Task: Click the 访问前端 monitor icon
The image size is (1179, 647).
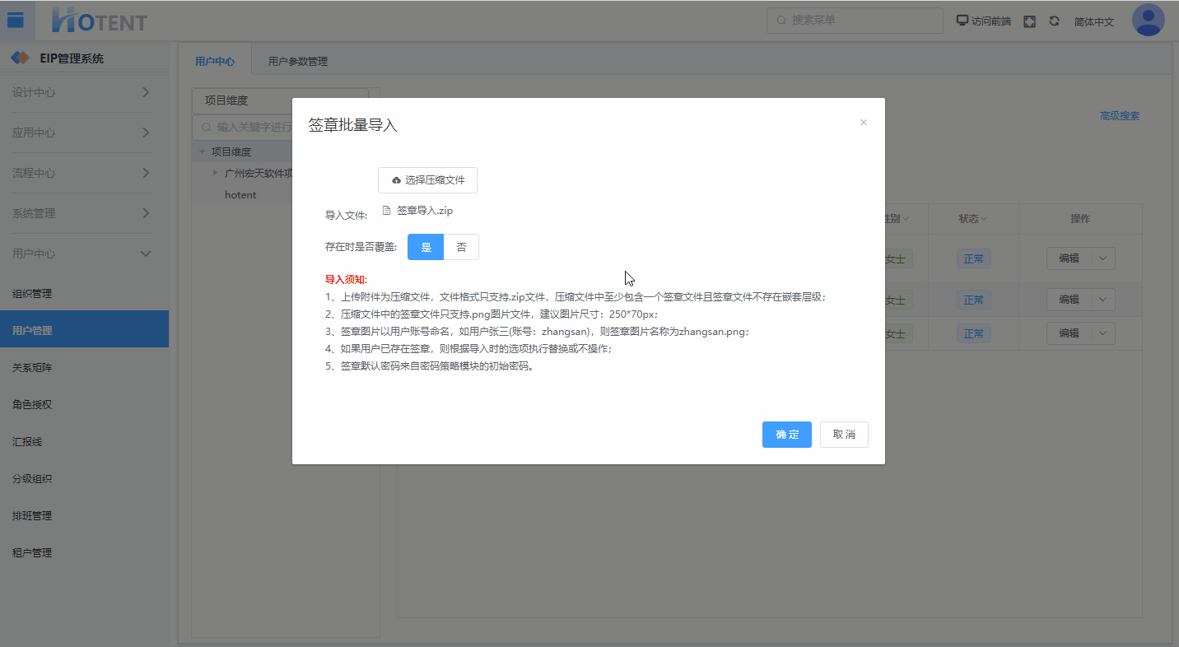Action: click(x=962, y=21)
